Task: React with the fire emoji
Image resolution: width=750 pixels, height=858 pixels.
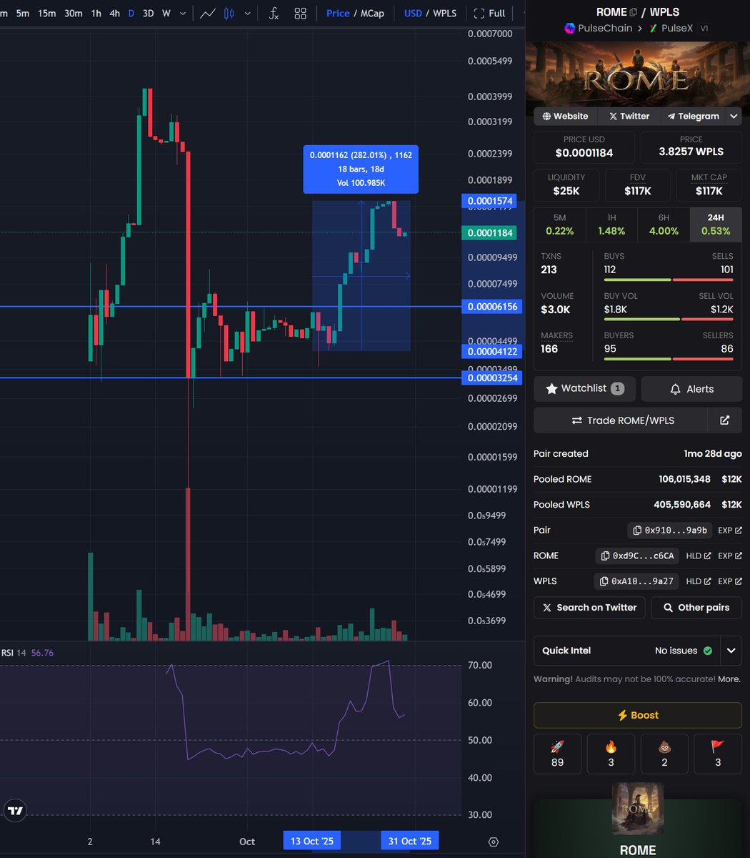Action: click(611, 754)
